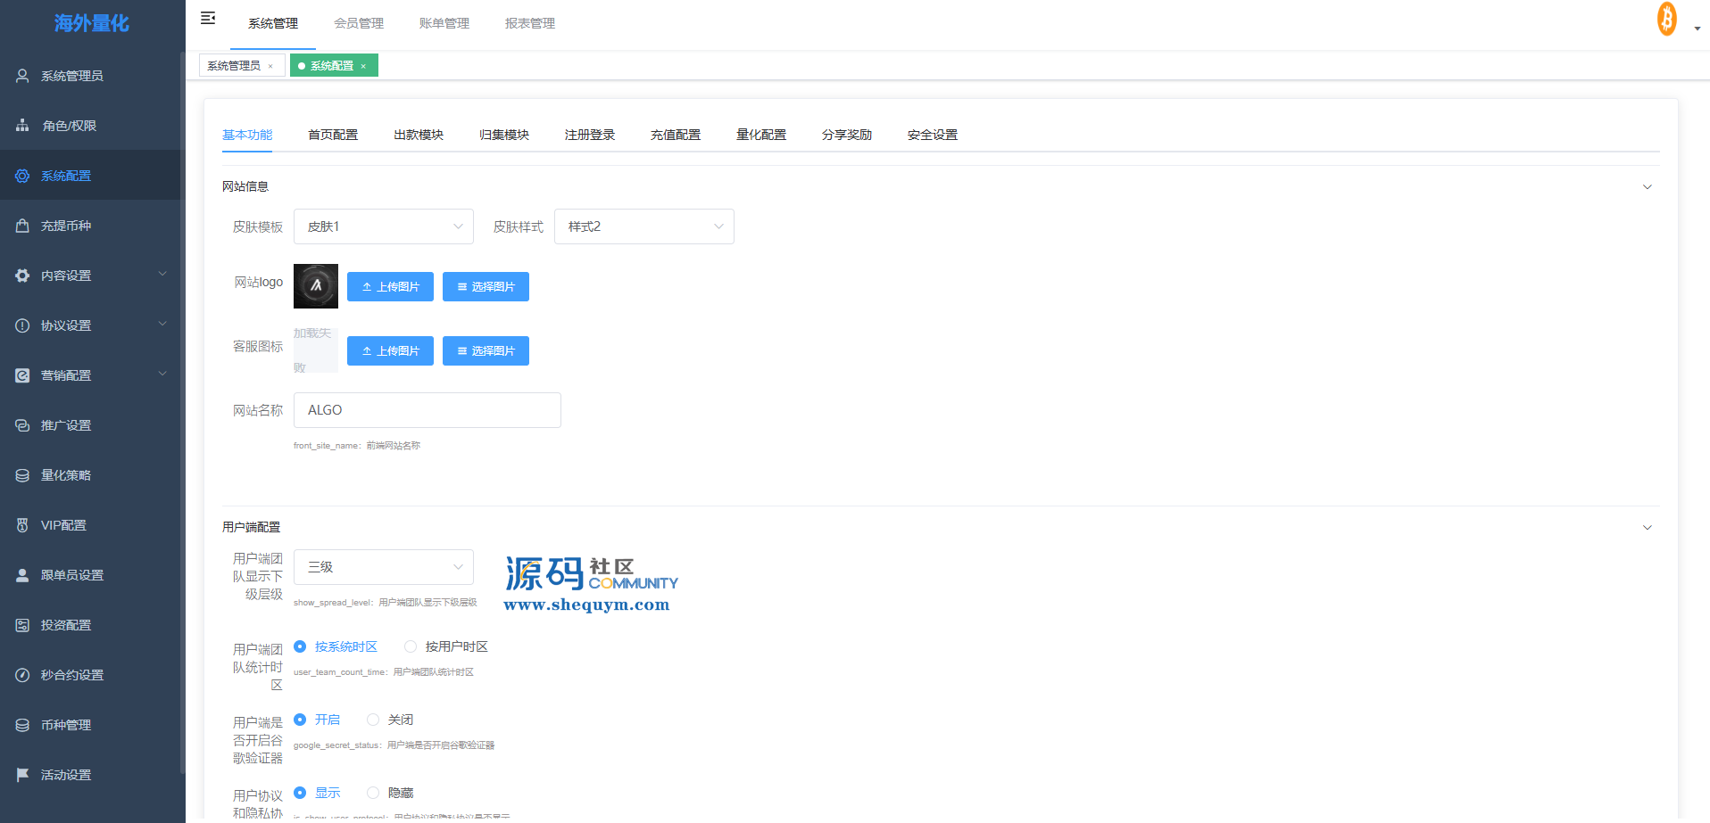This screenshot has width=1710, height=823.
Task: Select 关闭 for Google authenticator
Action: (373, 720)
